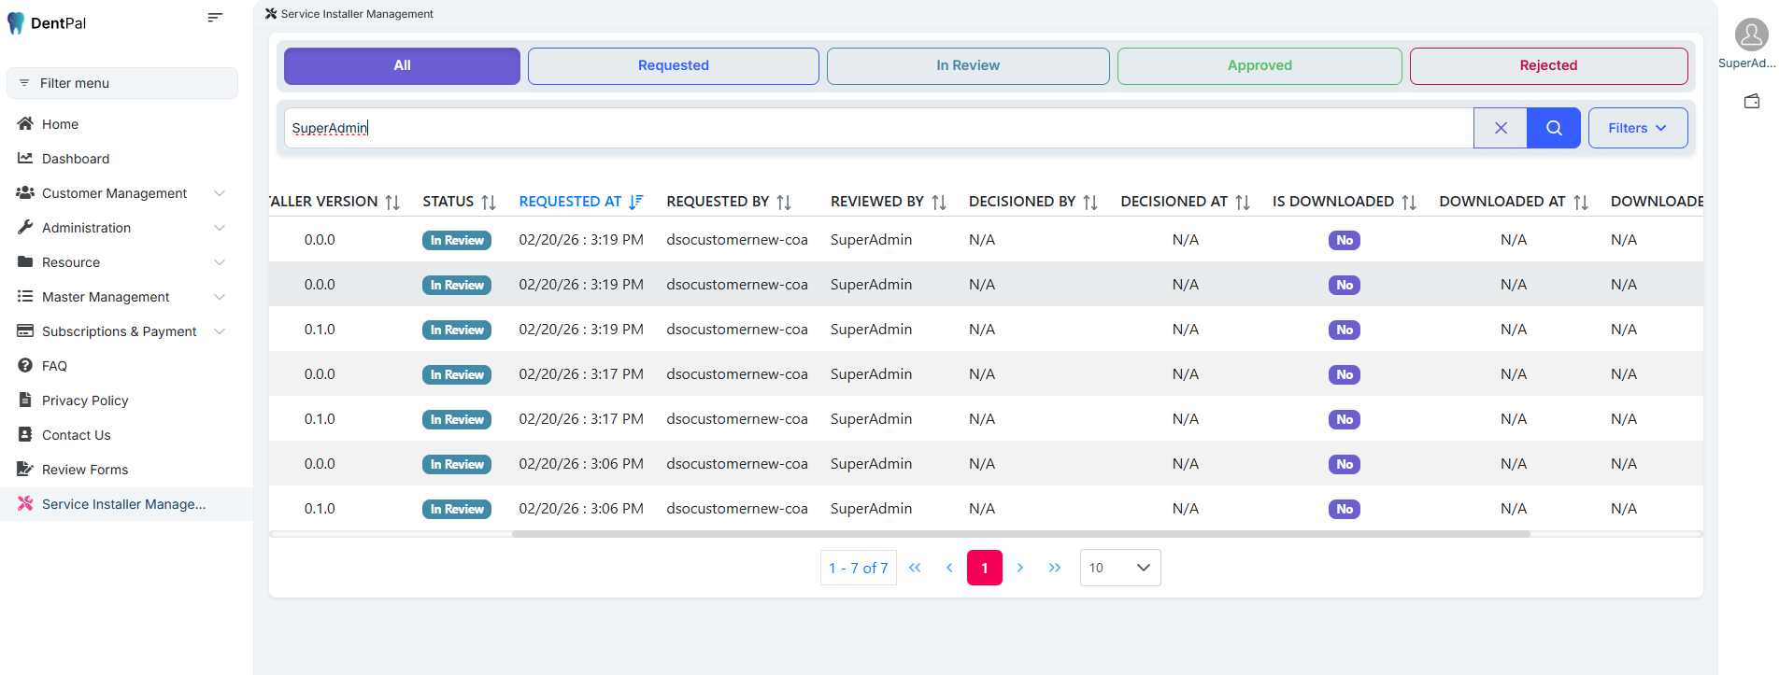Go to the last page arrow
Viewport: 1779px width, 675px height.
(1055, 568)
